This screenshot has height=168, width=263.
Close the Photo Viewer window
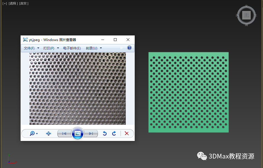(x=128, y=40)
